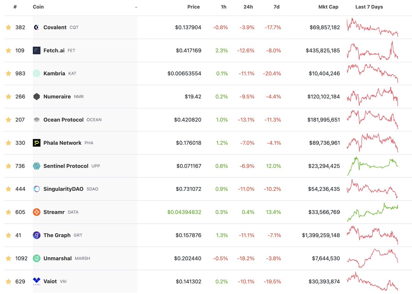Click the Covalent 7-day sparkline chart
This screenshot has width=412, height=294.
373,27
